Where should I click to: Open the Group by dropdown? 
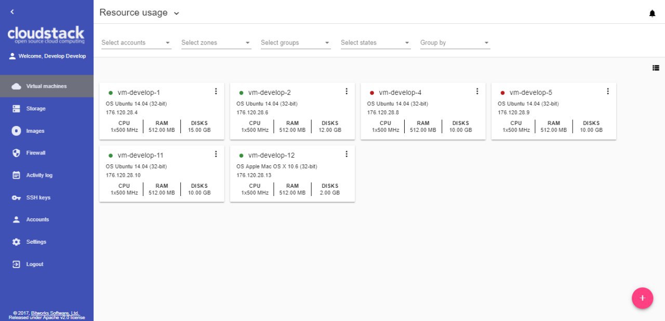[455, 43]
